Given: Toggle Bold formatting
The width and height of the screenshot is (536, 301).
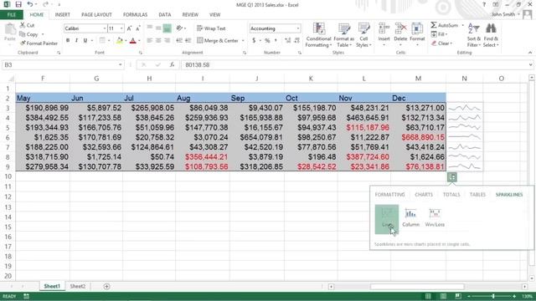Looking at the screenshot, I should (68, 41).
